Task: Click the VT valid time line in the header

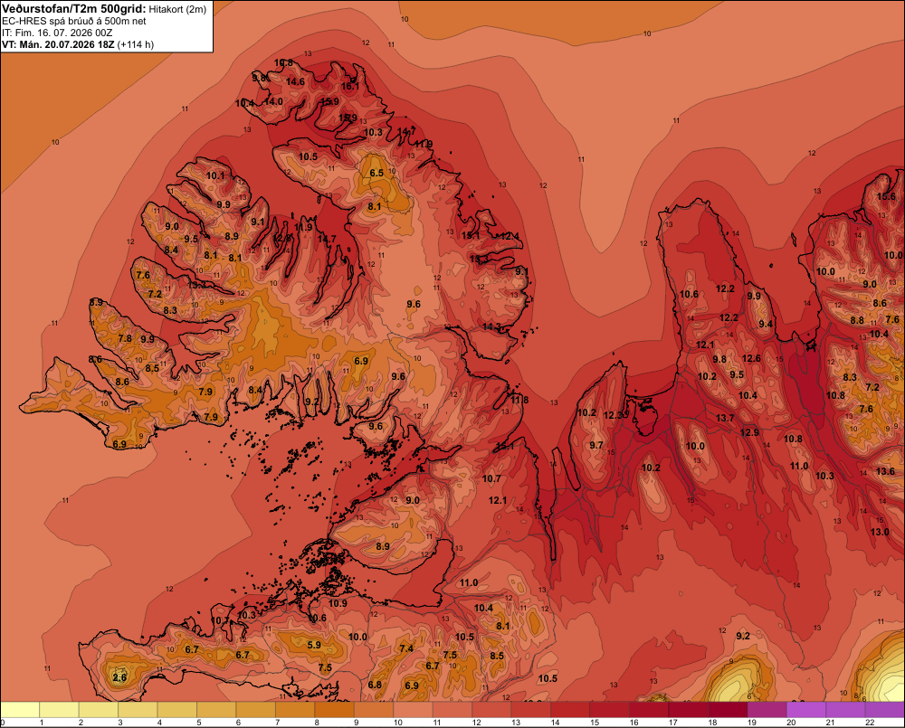Action: pyautogui.click(x=78, y=44)
